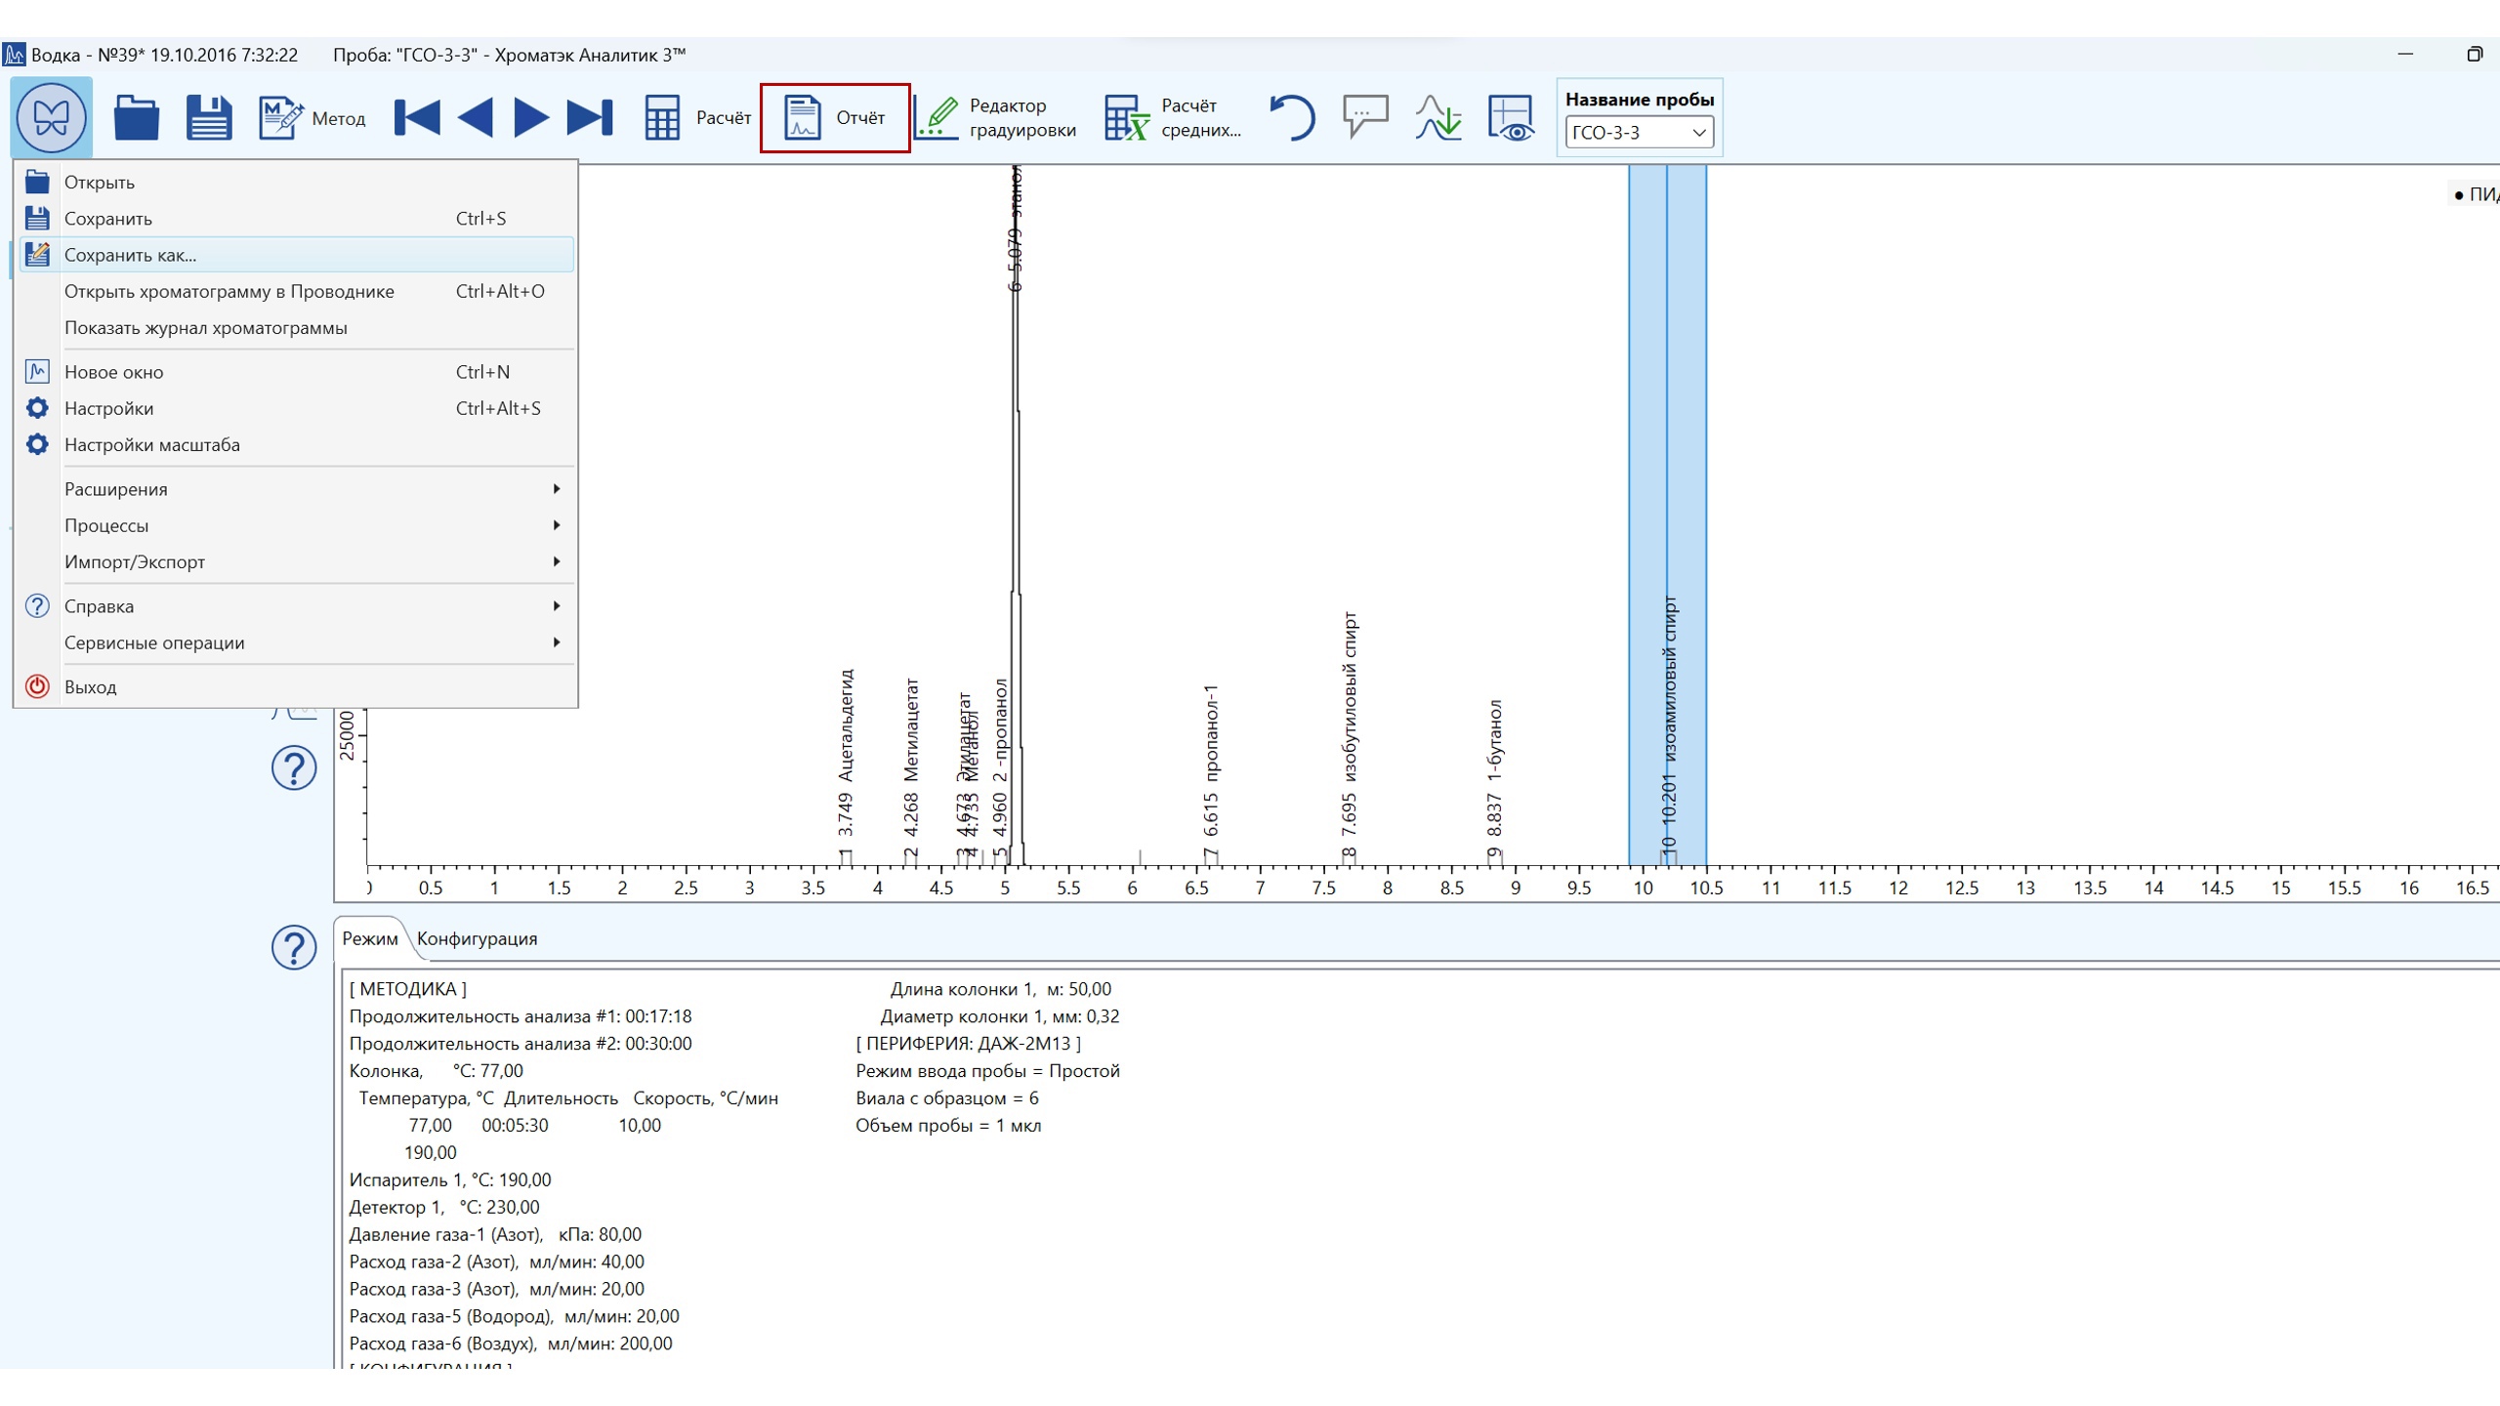Viewport: 2500px width, 1406px height.
Task: Go to the next chromatogram arrow
Action: pos(530,117)
